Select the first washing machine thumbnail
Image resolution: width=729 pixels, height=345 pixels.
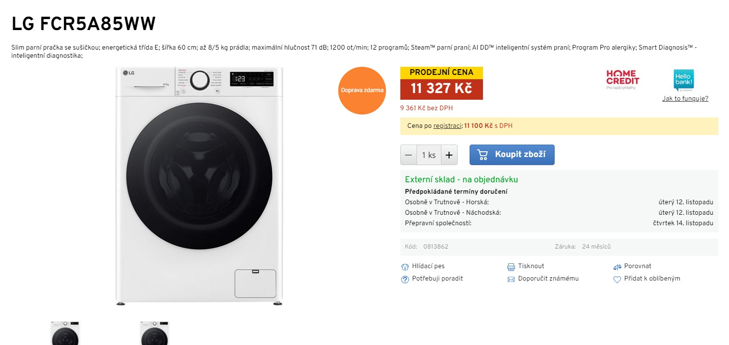(65, 333)
